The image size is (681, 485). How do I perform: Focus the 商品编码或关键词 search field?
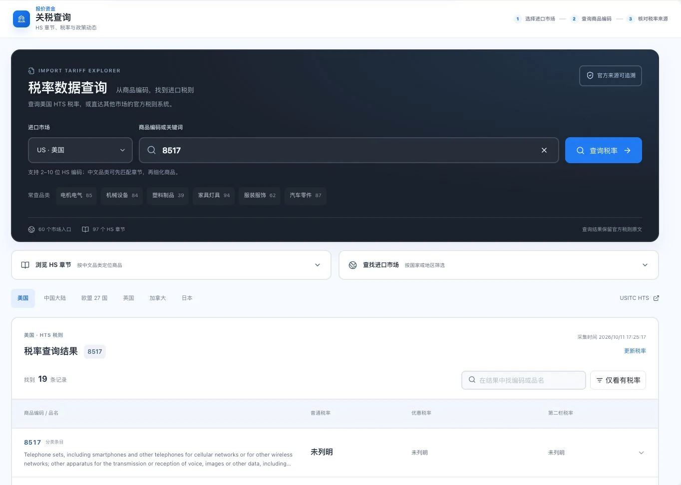349,150
